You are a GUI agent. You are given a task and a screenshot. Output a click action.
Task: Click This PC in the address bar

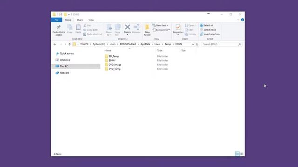coord(84,44)
